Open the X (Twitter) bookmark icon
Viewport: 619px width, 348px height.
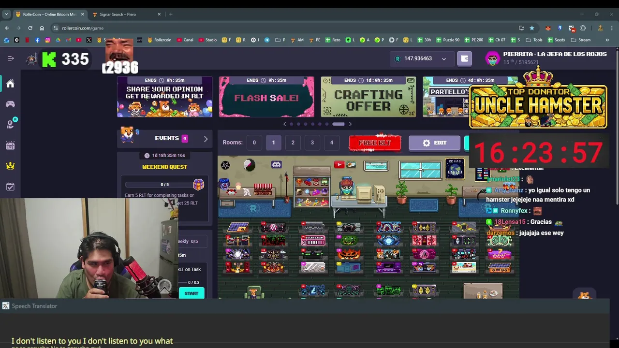[x=89, y=40]
